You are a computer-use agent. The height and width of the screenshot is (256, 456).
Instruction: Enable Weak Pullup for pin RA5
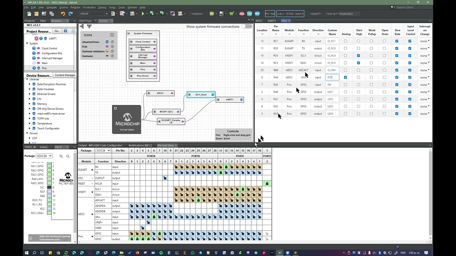tap(371, 85)
